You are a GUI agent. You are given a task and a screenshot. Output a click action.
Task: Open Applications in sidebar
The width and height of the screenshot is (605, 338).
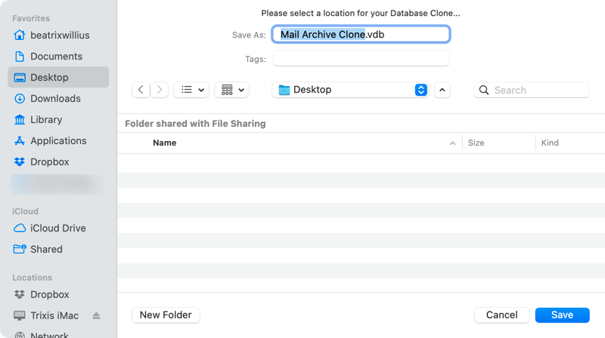click(58, 141)
